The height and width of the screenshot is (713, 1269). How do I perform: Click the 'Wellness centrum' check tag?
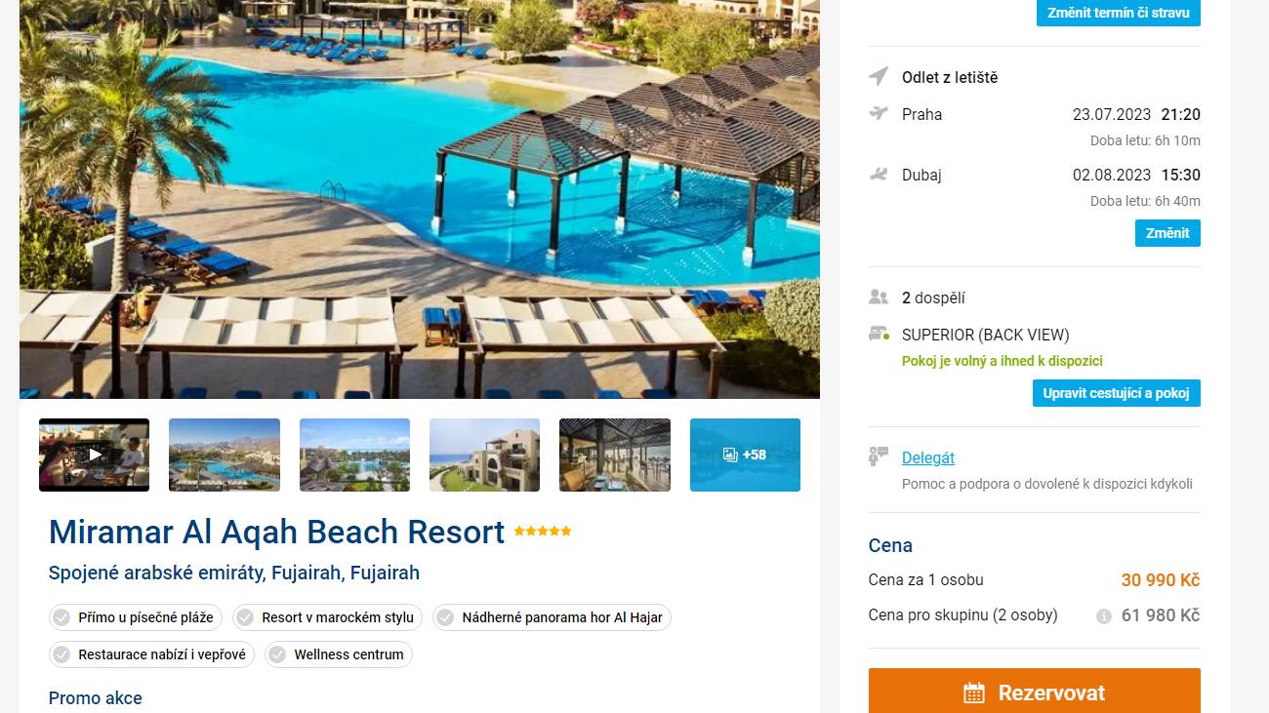tap(339, 654)
